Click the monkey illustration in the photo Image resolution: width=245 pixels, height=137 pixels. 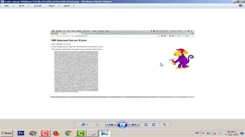coord(181,59)
